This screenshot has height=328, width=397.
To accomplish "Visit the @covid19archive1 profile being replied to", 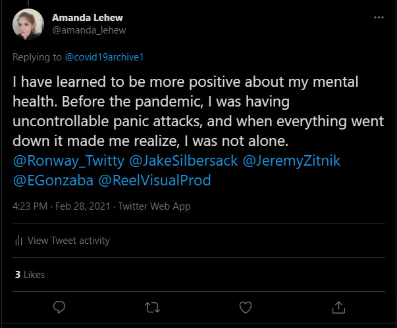I will (104, 57).
